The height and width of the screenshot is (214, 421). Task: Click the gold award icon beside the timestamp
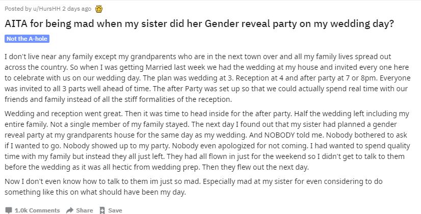point(99,9)
